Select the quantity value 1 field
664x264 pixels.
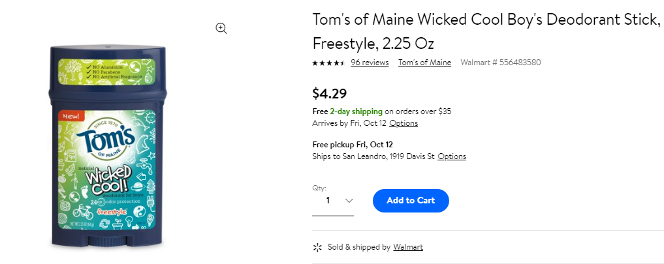point(333,201)
